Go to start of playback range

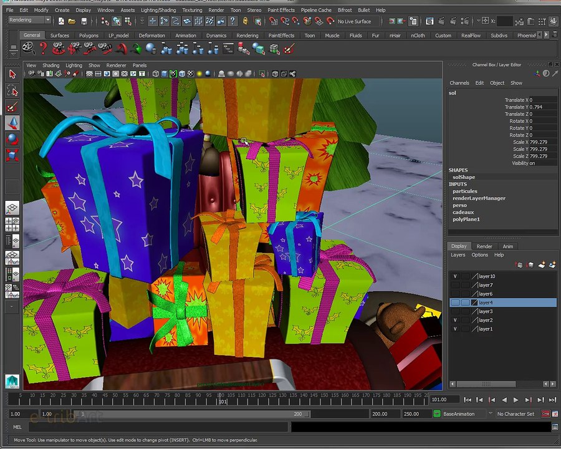(467, 400)
